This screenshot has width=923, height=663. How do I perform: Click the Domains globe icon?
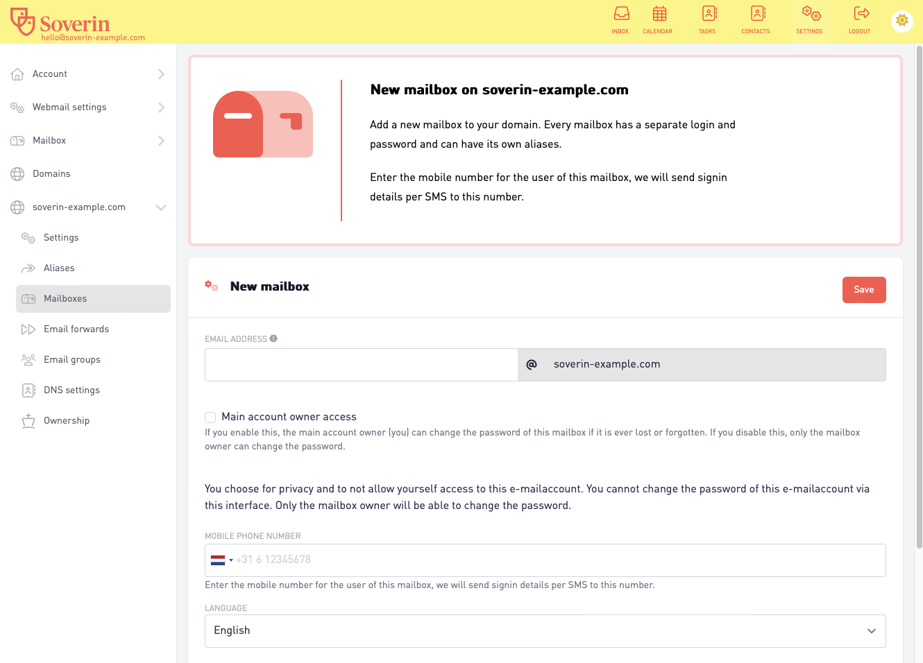17,174
